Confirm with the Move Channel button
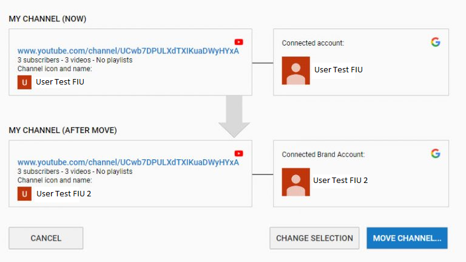466x262 pixels. tap(407, 238)
